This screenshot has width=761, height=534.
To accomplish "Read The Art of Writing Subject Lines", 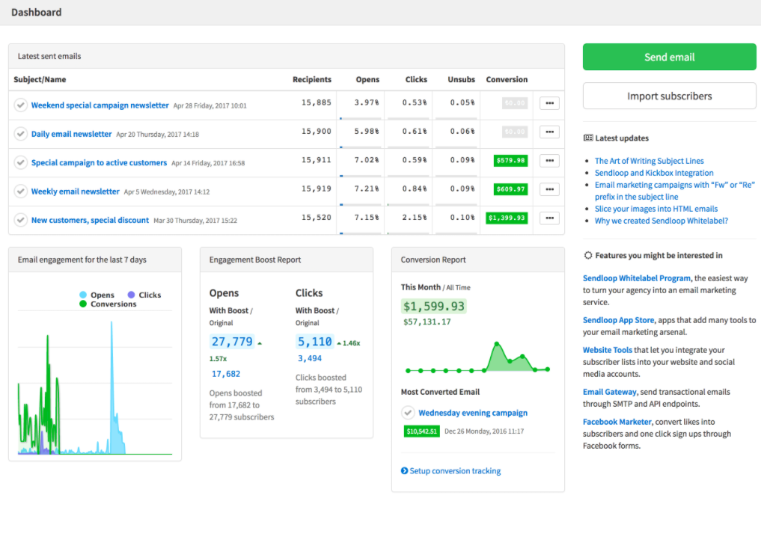I will [649, 161].
